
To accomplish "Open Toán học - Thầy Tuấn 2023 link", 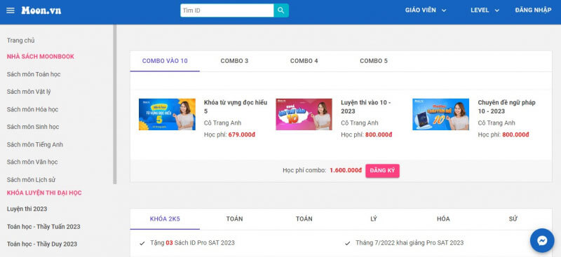I will pyautogui.click(x=43, y=227).
